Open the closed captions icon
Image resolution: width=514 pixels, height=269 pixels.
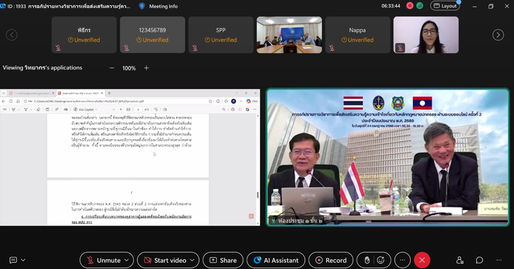13,260
